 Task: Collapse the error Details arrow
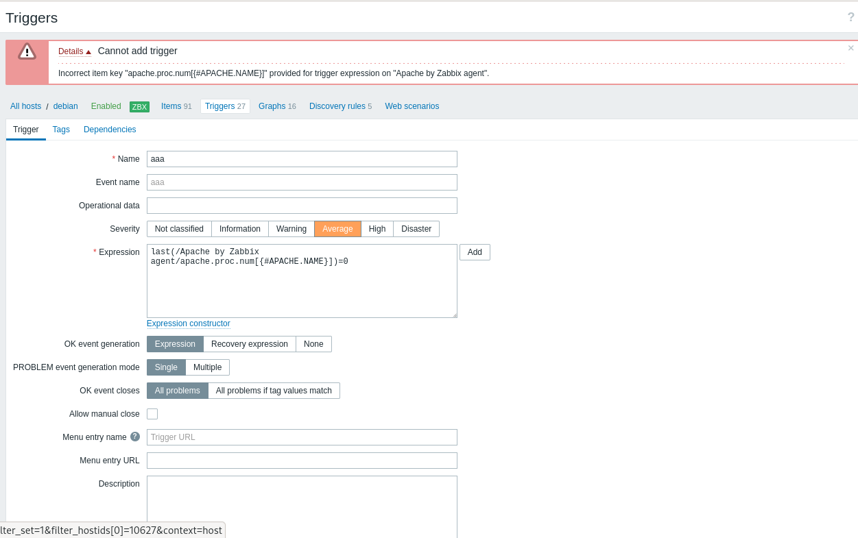tap(88, 52)
